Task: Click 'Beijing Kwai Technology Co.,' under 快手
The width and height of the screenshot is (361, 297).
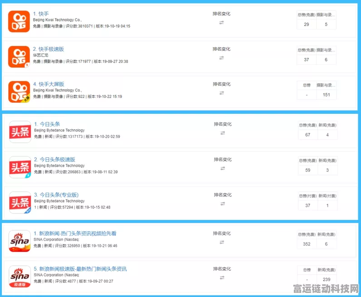Action: [x=57, y=20]
